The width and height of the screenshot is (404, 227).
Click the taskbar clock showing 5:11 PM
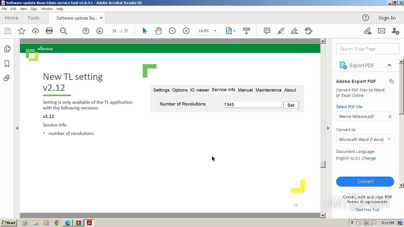(388, 223)
